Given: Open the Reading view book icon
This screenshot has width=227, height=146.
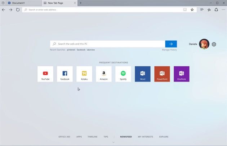Looking at the screenshot, I should 185,10.
